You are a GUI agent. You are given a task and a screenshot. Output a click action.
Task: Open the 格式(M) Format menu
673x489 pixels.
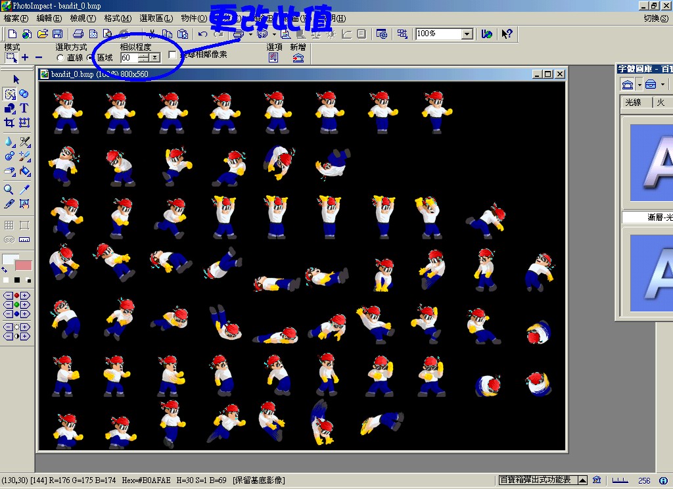point(118,18)
